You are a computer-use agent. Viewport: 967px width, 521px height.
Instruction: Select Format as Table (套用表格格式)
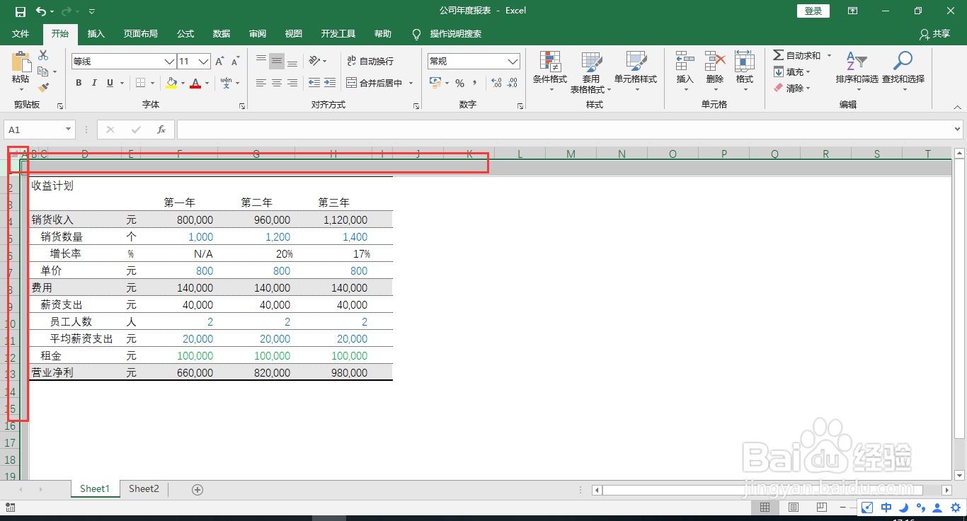coord(592,71)
